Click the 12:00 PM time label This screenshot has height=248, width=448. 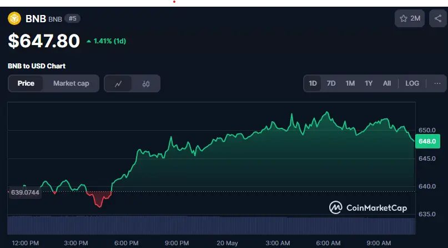point(26,243)
